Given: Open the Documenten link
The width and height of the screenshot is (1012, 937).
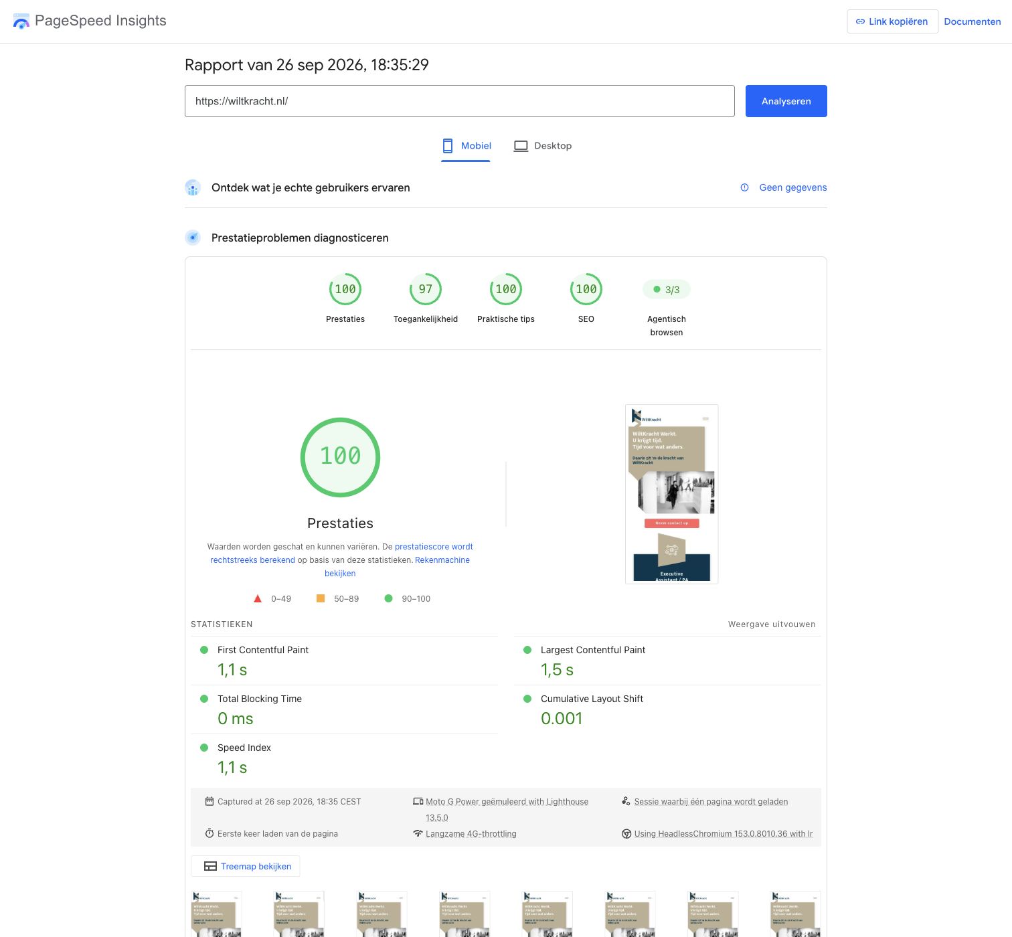Looking at the screenshot, I should [973, 21].
